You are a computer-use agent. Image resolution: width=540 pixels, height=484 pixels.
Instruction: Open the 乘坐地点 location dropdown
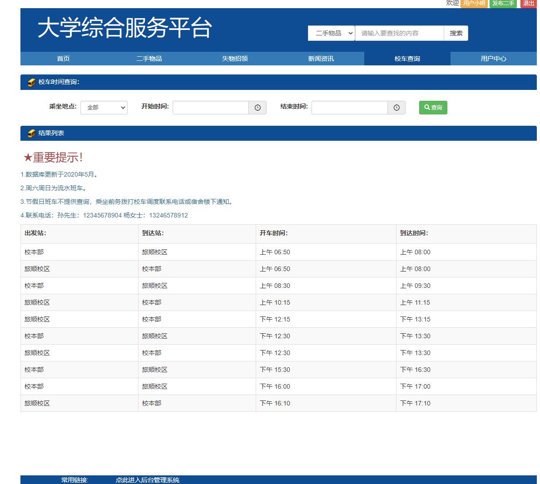pos(104,108)
